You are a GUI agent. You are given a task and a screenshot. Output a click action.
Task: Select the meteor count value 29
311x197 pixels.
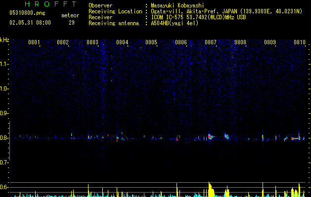[x=72, y=23]
